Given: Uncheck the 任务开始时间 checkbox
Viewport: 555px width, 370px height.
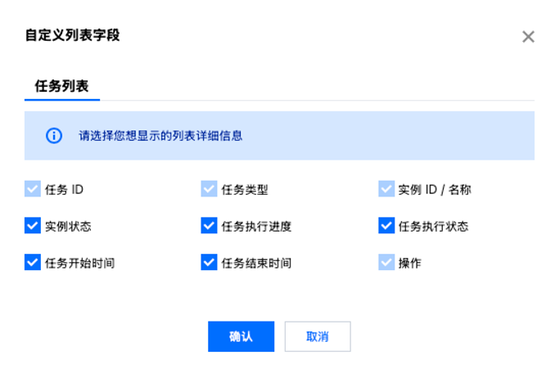Looking at the screenshot, I should pyautogui.click(x=33, y=263).
